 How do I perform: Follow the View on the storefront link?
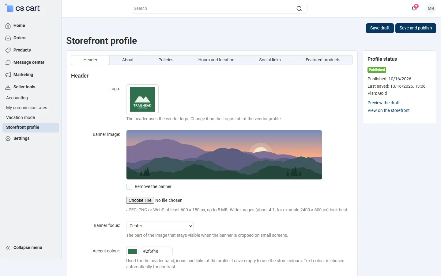[x=388, y=110]
